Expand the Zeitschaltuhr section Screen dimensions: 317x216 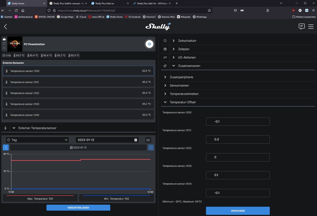174,41
